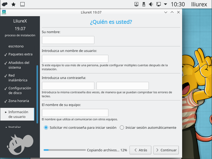The width and height of the screenshot is (212, 159).
Task: Open the keyboard layout tray icon
Action: pyautogui.click(x=136, y=4)
